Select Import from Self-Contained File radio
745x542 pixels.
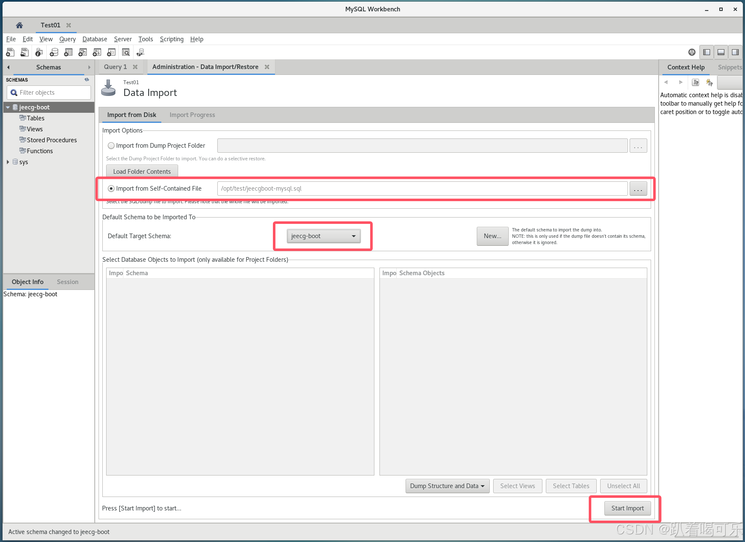point(111,189)
